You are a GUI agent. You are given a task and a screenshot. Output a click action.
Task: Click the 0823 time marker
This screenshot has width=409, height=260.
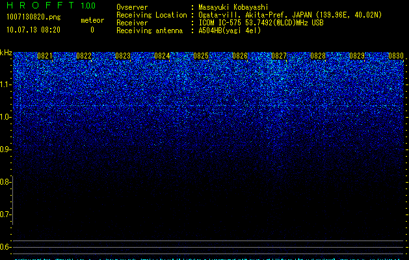123,56
